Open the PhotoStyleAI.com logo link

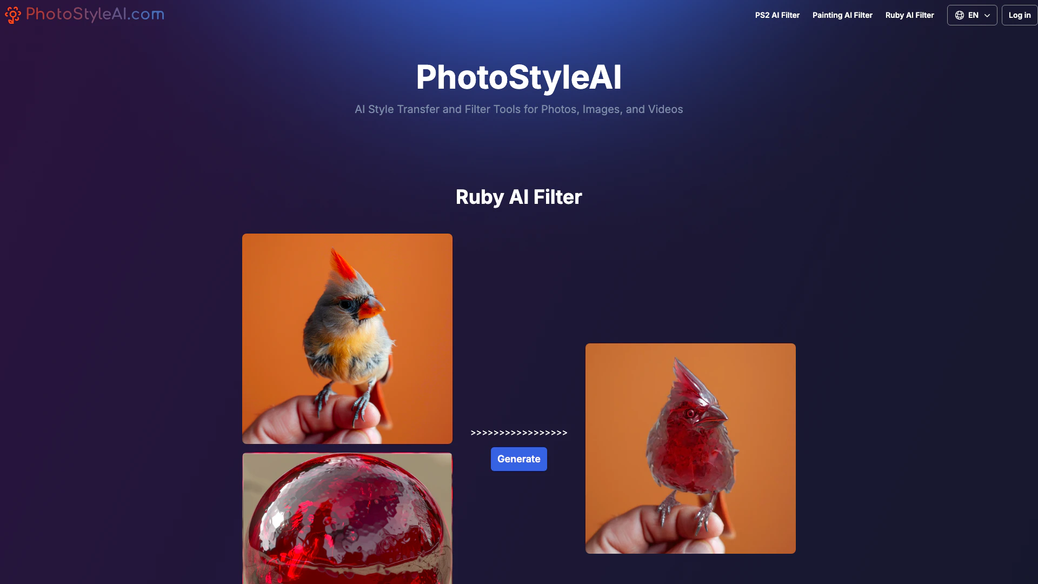(84, 15)
